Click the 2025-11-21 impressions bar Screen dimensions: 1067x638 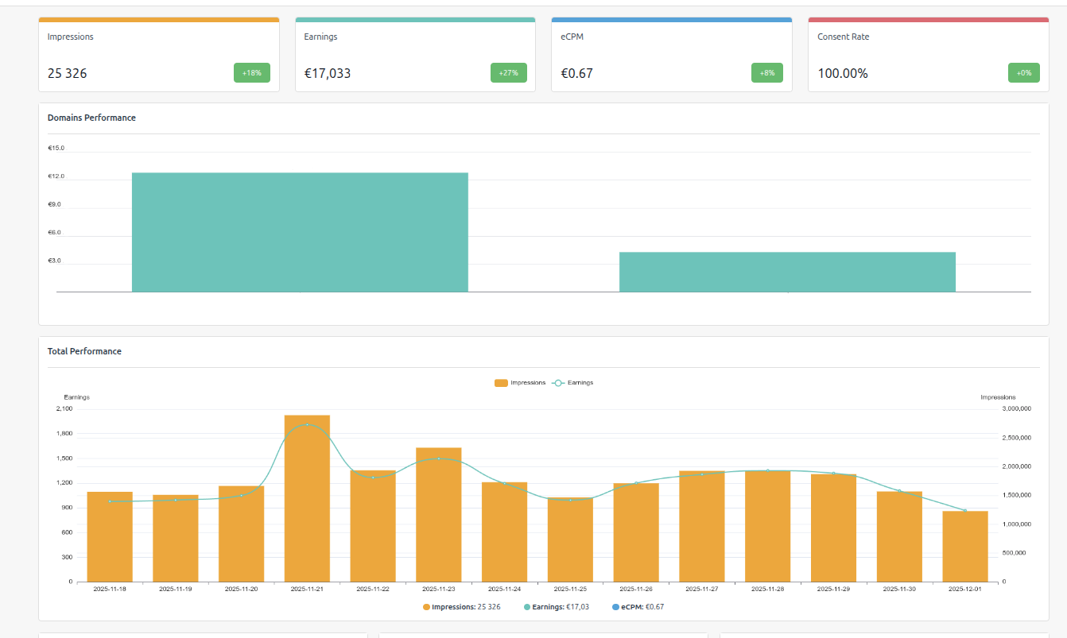tap(307, 498)
